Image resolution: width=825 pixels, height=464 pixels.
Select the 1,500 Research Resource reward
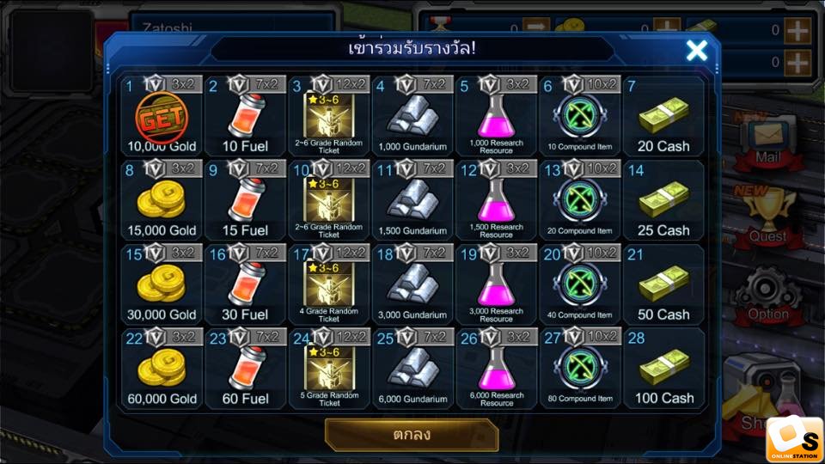(496, 200)
